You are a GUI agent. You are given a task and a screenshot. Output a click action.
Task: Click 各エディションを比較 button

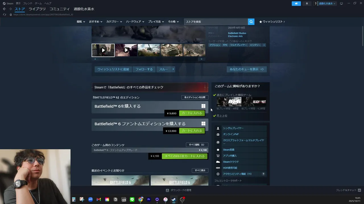[195, 97]
